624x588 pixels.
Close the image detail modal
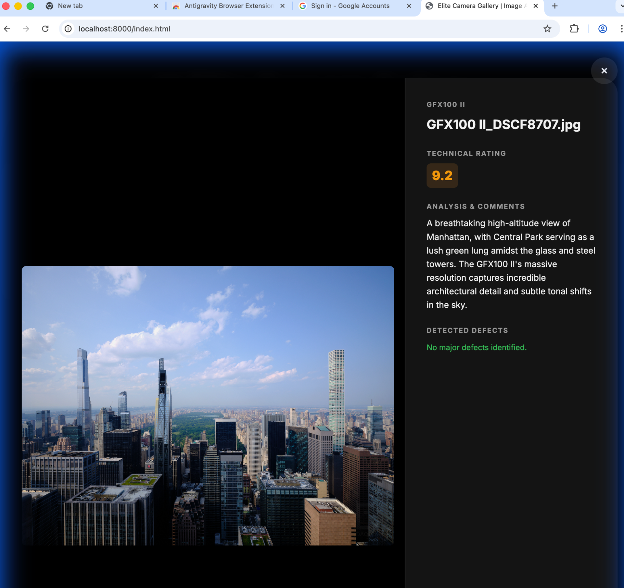click(604, 71)
